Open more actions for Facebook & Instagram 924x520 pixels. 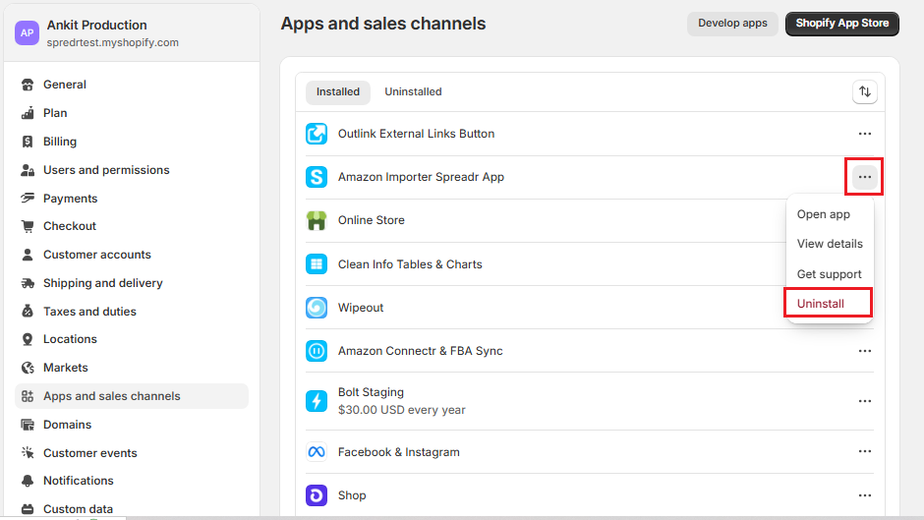[x=864, y=451]
